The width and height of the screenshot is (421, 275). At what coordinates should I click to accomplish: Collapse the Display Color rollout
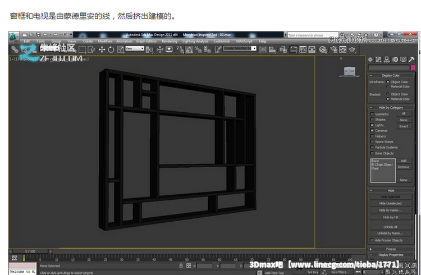(x=391, y=75)
